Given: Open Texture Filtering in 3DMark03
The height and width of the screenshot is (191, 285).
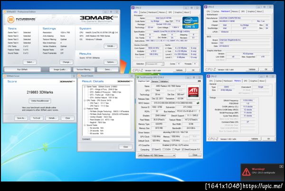Looking at the screenshot, I should pos(84,69).
